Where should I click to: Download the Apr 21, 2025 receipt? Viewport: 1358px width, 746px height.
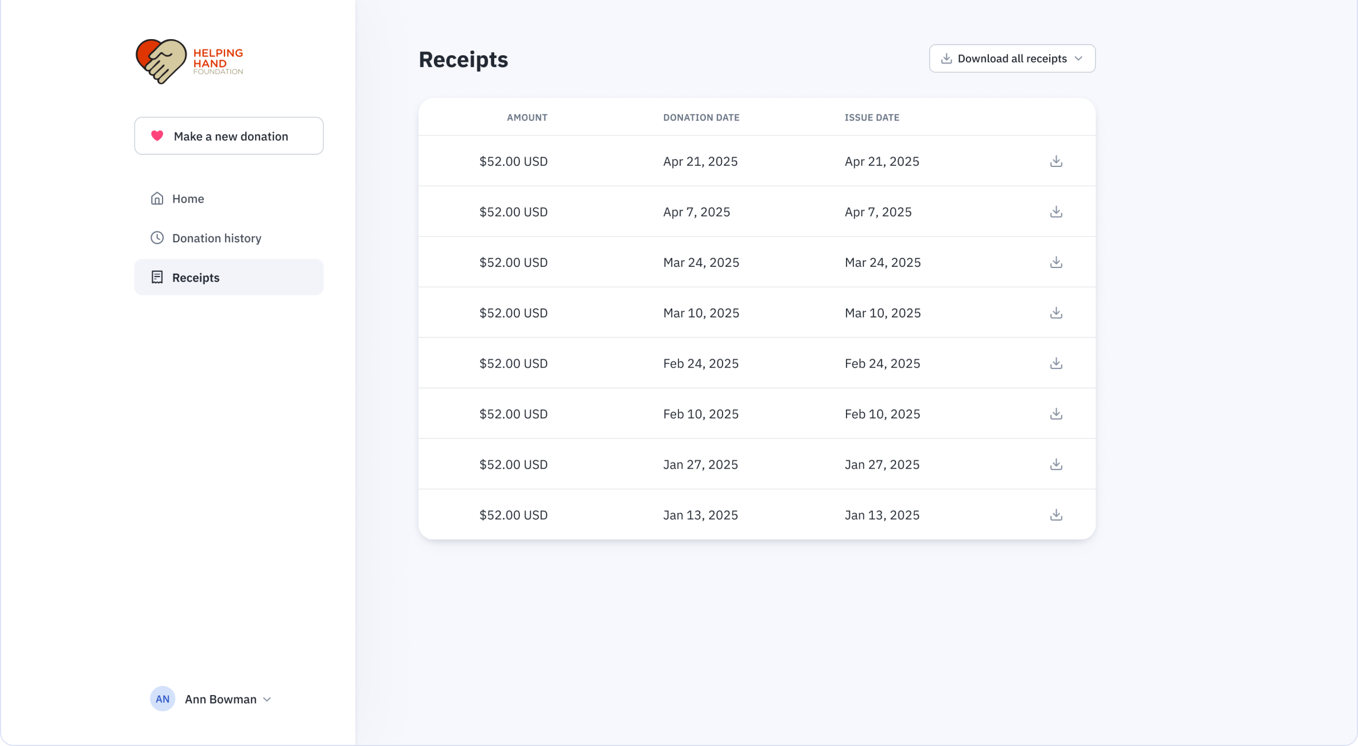click(1055, 161)
